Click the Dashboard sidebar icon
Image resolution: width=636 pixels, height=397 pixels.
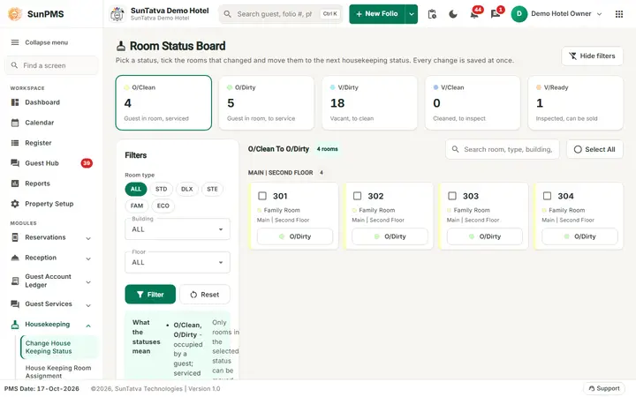coord(15,102)
